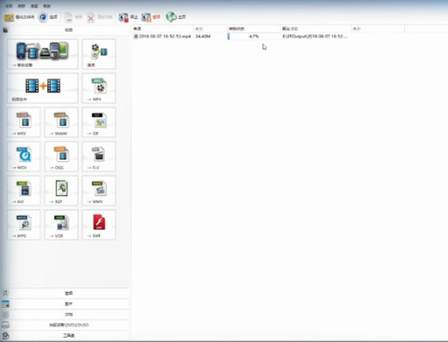Image resolution: width=448 pixels, height=342 pixels.
Task: Expand the Picture (图片) category bar
Action: pos(65,303)
